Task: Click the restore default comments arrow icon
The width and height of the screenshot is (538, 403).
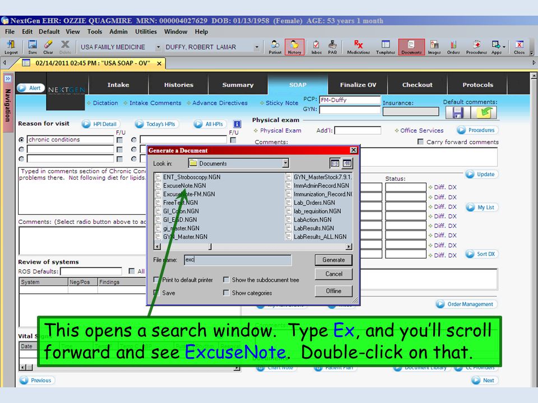Action: 484,113
